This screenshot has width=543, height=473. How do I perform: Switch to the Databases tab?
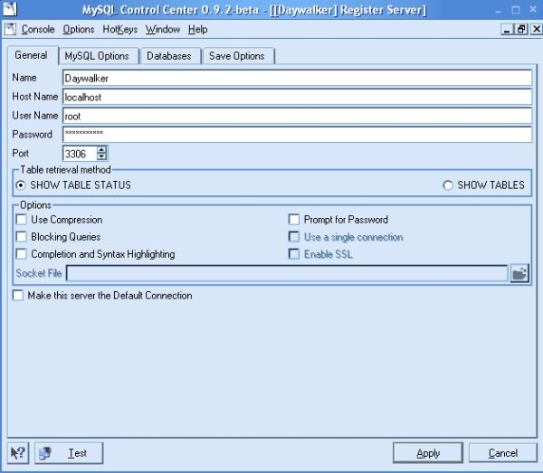click(169, 56)
